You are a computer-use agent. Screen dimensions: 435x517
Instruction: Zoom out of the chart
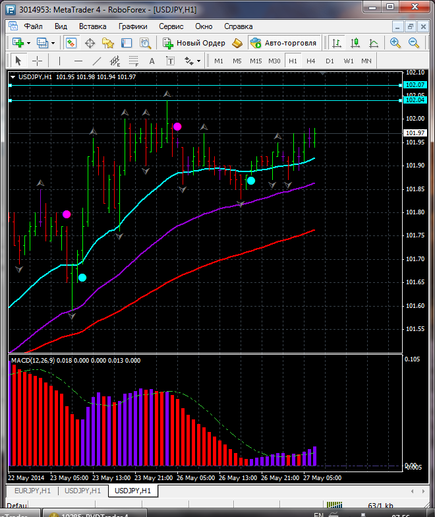[414, 43]
